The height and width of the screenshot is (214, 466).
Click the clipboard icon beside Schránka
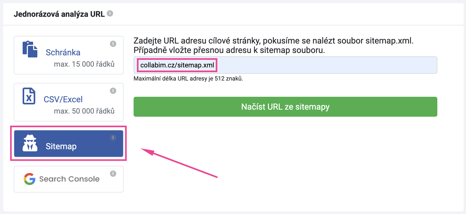point(30,49)
